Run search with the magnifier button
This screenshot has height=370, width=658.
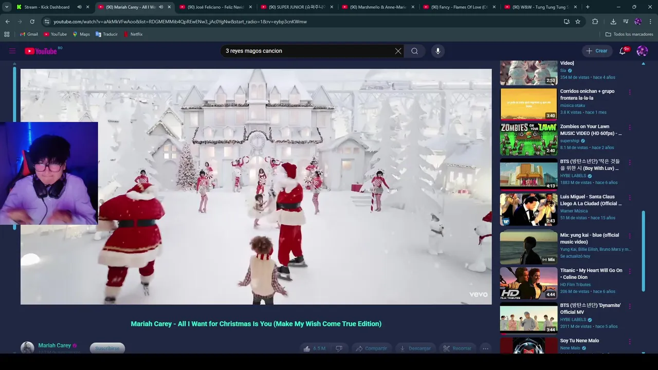coord(414,51)
